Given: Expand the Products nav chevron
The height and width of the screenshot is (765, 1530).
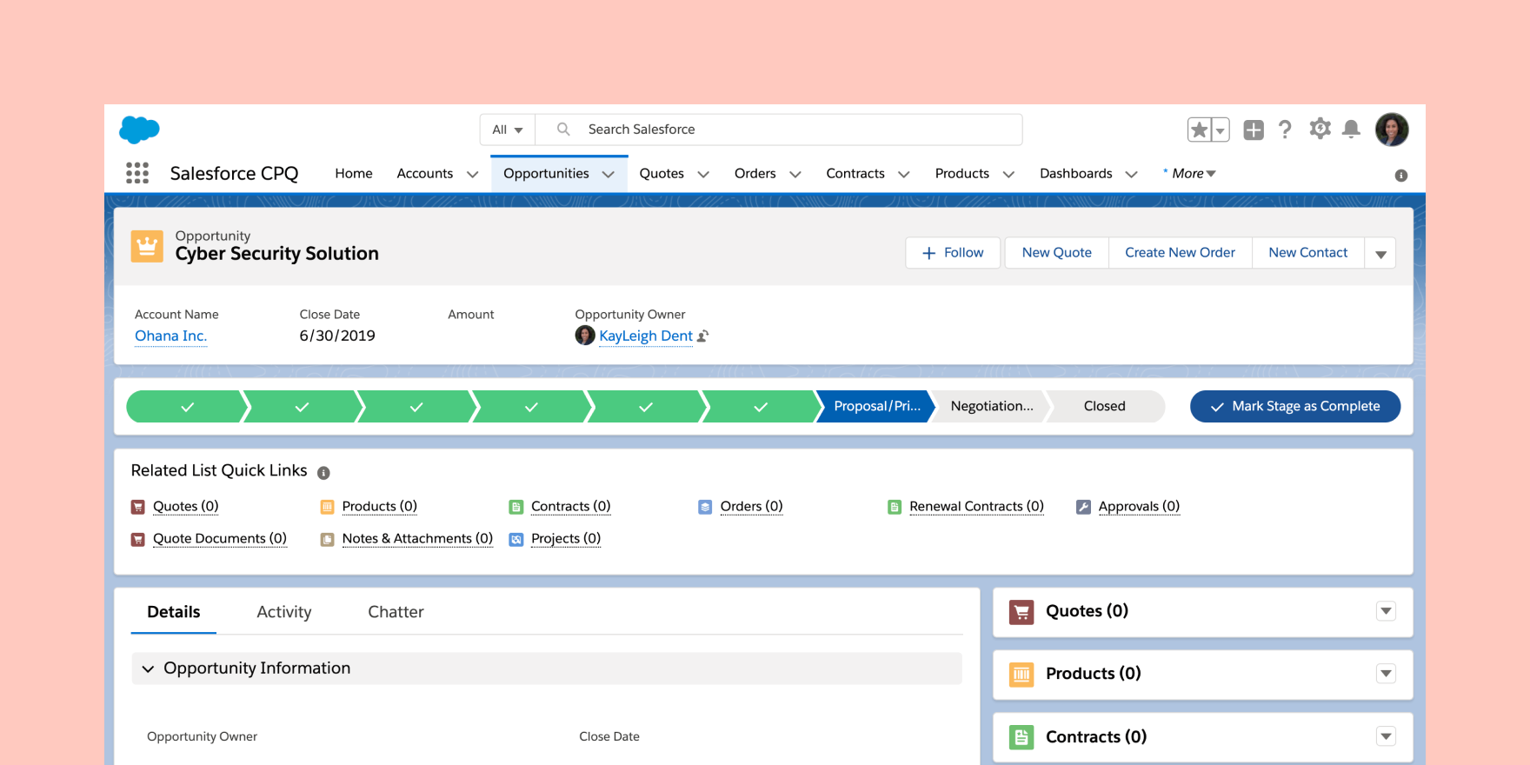Looking at the screenshot, I should click(1008, 175).
